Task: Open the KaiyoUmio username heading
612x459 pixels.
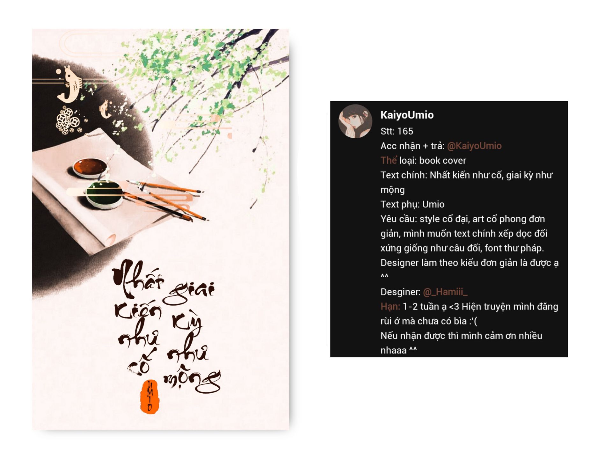Action: click(x=407, y=115)
